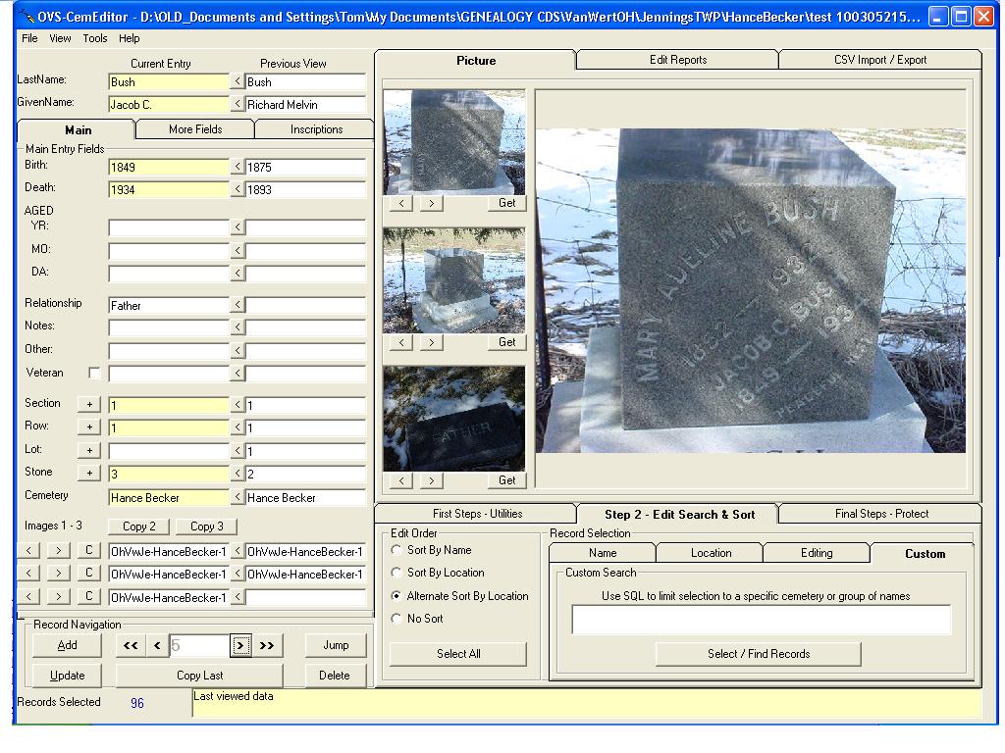The height and width of the screenshot is (753, 1005).
Task: Go to the last record
Action: tap(267, 645)
